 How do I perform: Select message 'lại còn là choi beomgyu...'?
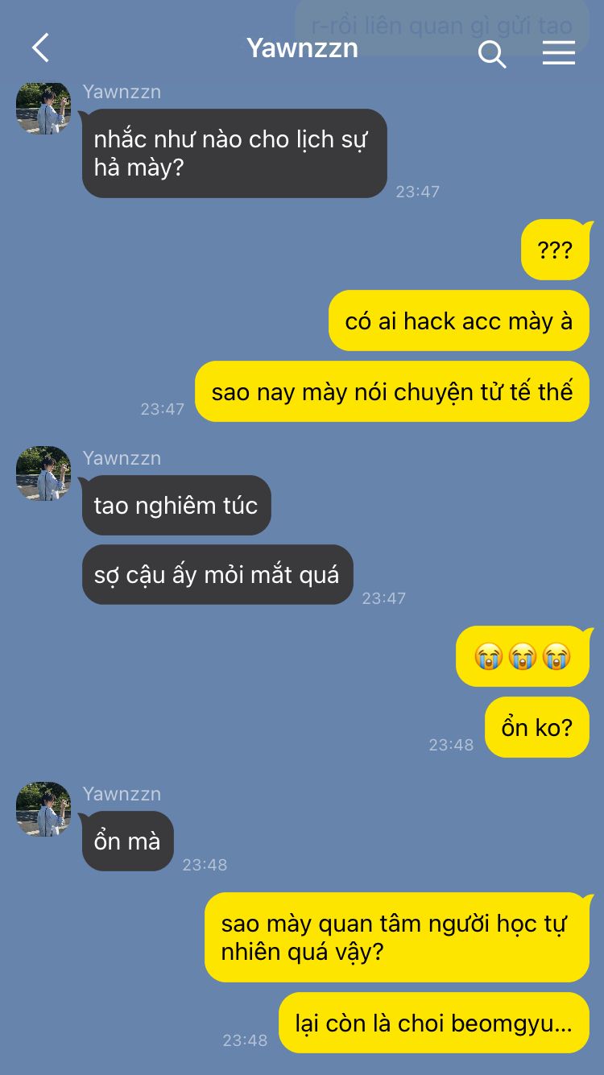[434, 1023]
